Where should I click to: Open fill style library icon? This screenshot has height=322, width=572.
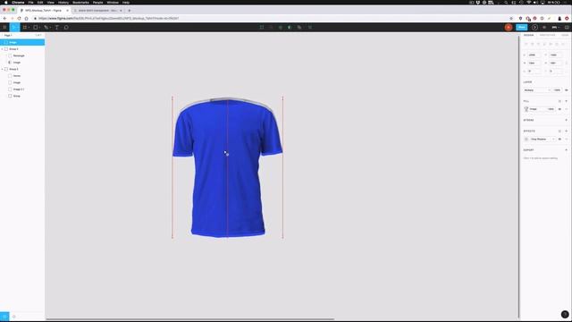[x=559, y=101]
